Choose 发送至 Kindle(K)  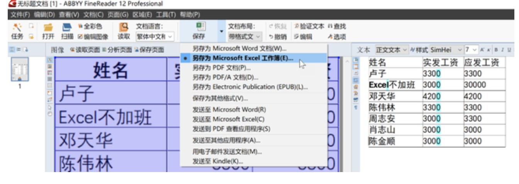coord(254,161)
